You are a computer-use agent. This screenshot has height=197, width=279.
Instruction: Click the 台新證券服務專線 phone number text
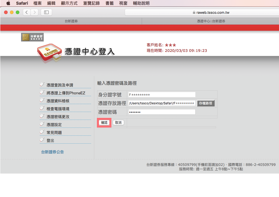point(211,164)
